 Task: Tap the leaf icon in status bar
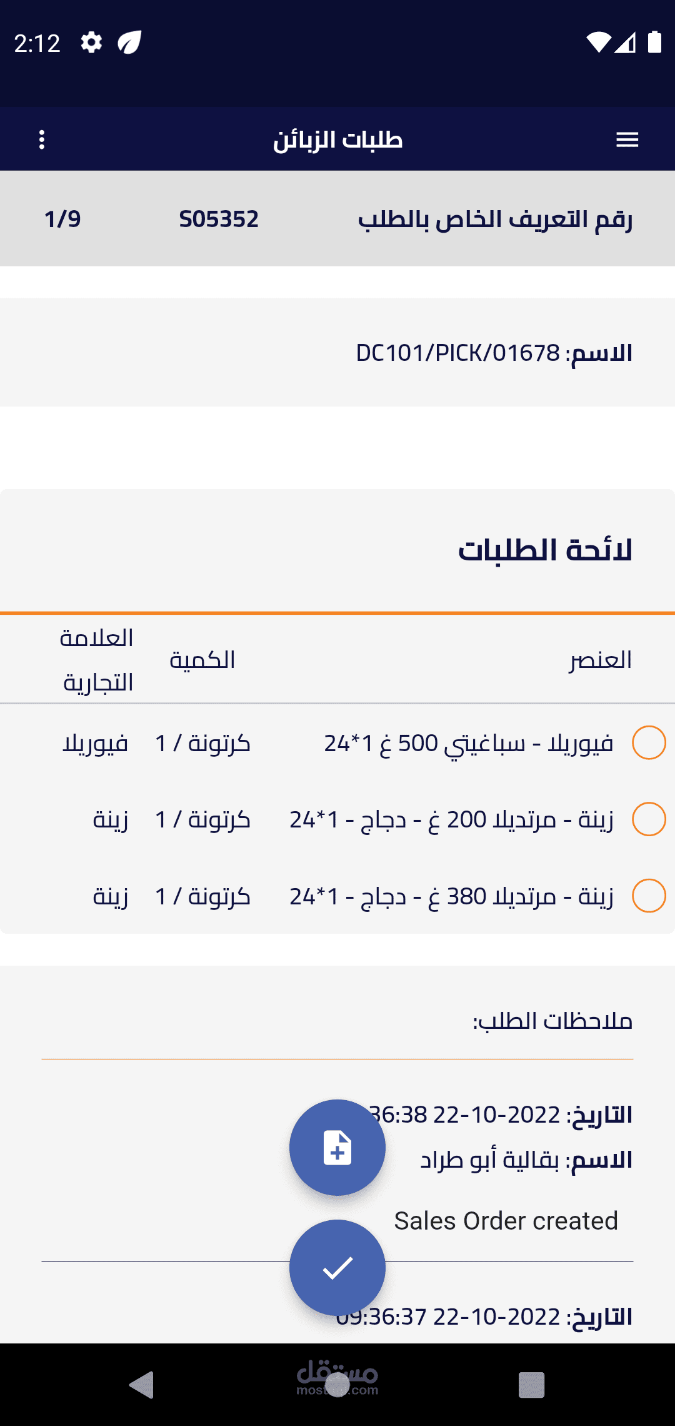(129, 43)
